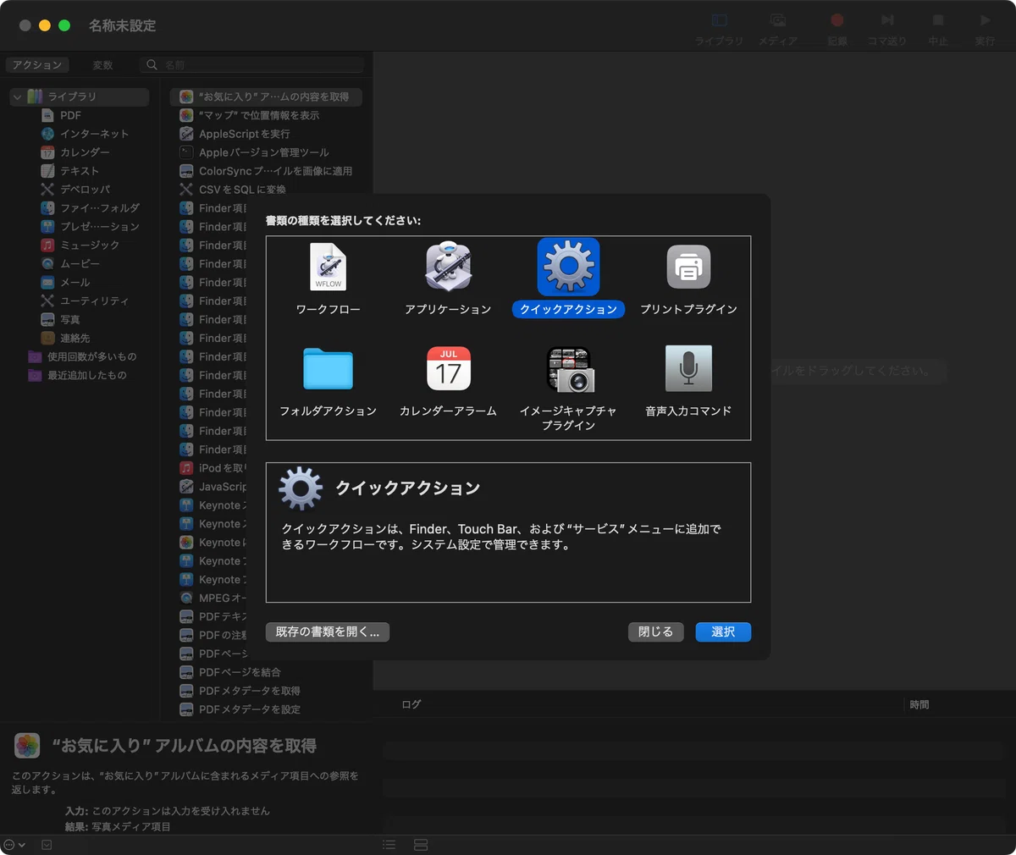Pick the Dictation Command (音声入力コマンド) type
This screenshot has width=1016, height=855.
pos(688,381)
